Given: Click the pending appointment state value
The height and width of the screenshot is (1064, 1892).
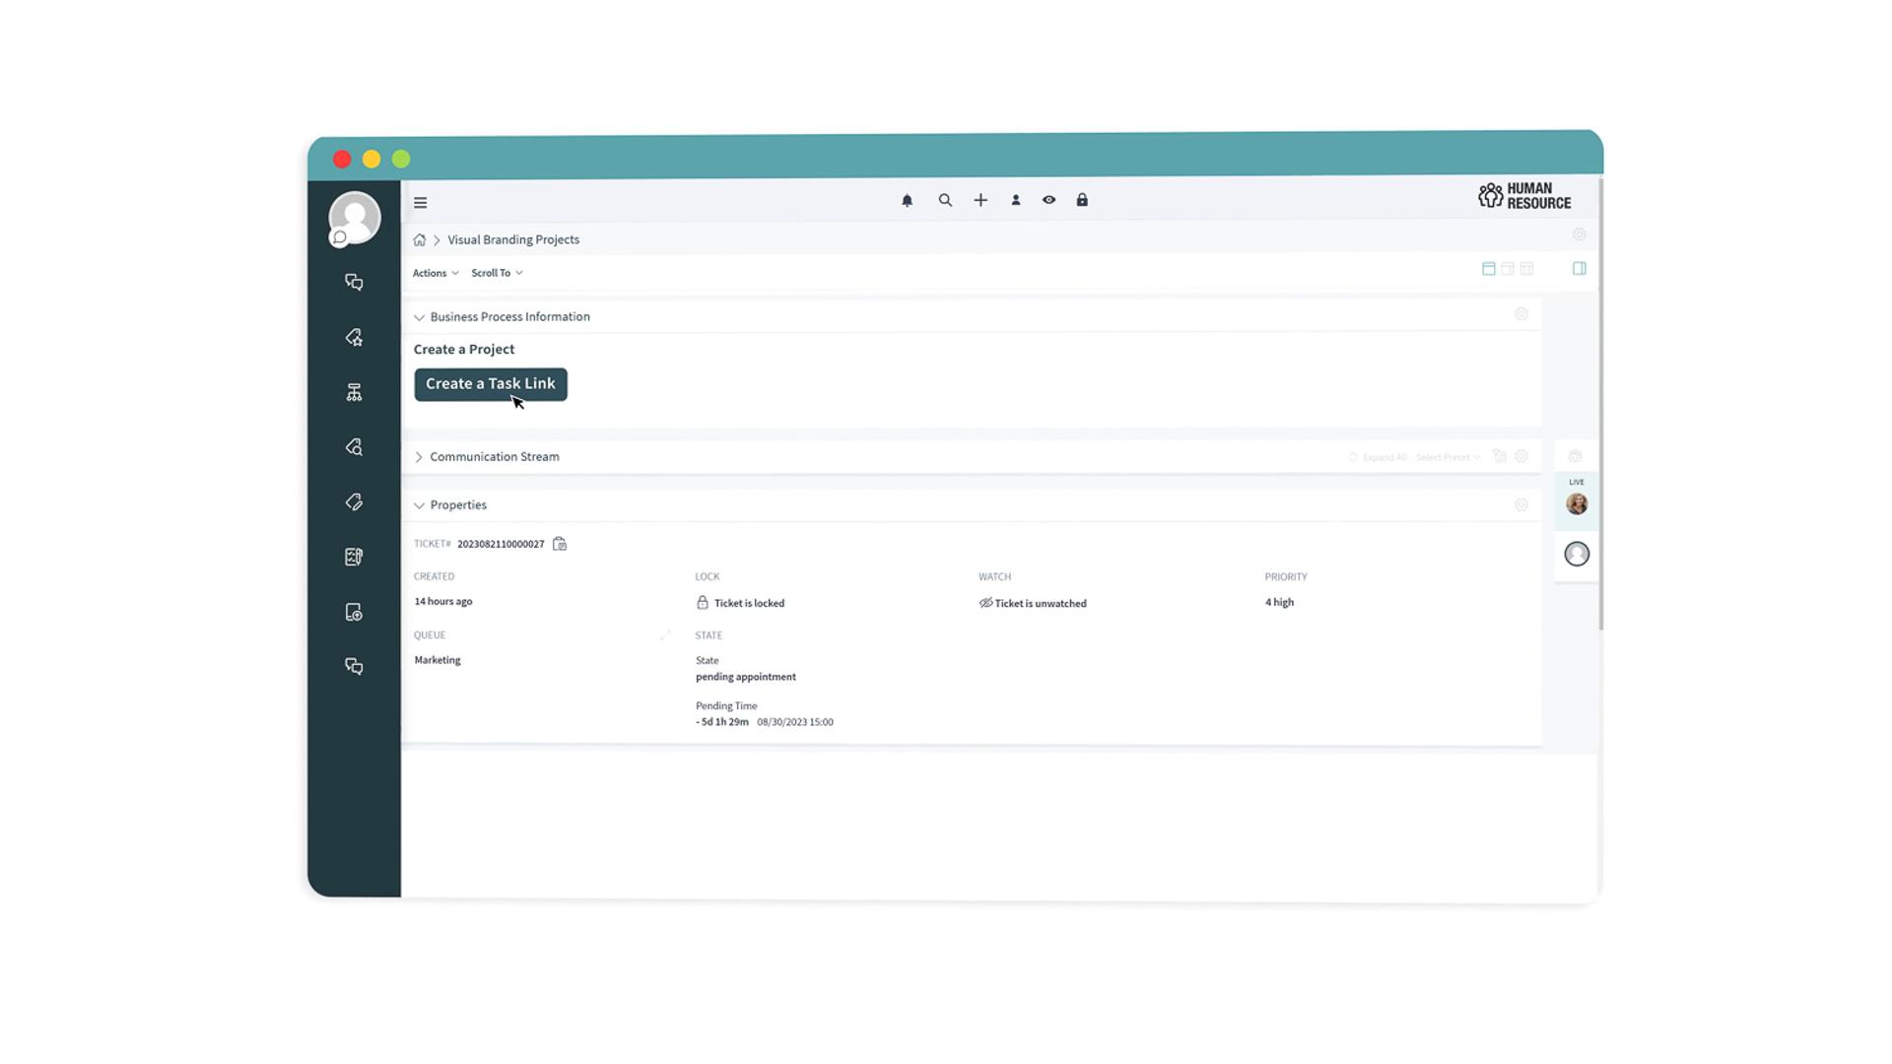Looking at the screenshot, I should [x=746, y=677].
